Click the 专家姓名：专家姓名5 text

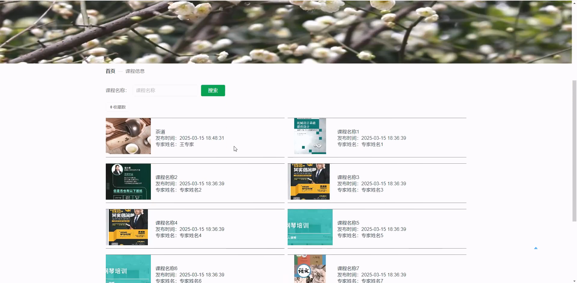(360, 235)
